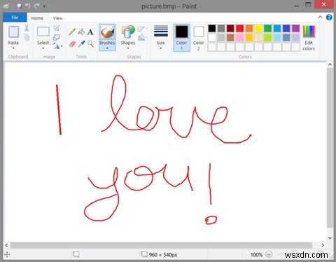Image resolution: width=336 pixels, height=262 pixels.
Task: Select the Eraser tool
Action: point(72,43)
